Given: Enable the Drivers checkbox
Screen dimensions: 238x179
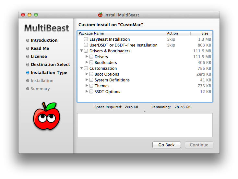Looking at the screenshot, I should (x=91, y=57).
